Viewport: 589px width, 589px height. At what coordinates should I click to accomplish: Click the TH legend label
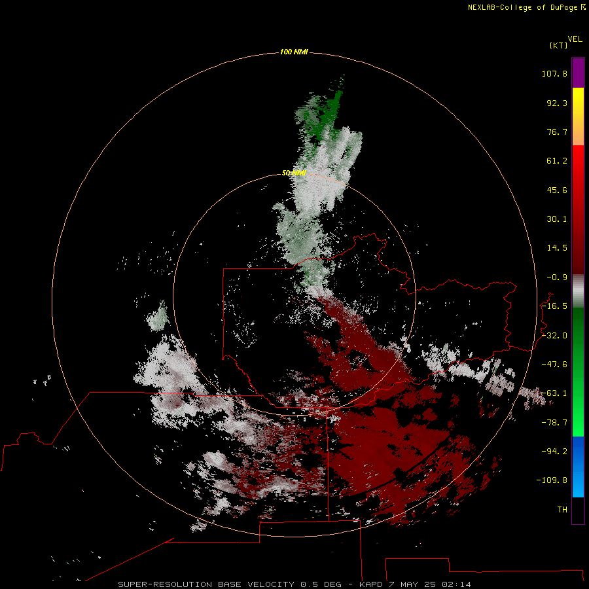tap(562, 510)
